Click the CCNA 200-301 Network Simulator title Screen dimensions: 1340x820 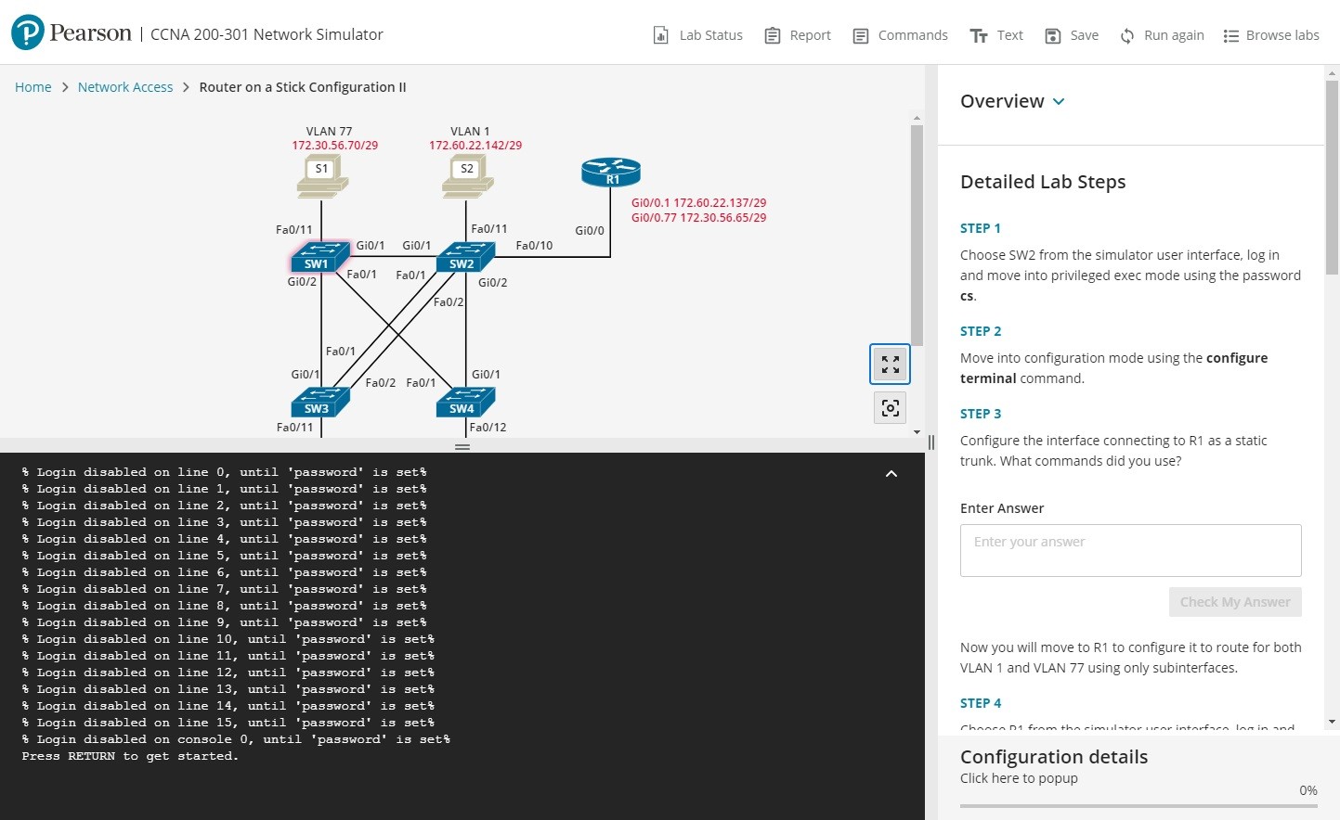point(267,34)
